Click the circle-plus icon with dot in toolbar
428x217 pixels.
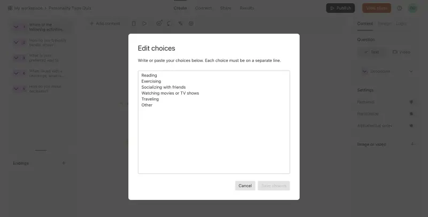pos(159,23)
